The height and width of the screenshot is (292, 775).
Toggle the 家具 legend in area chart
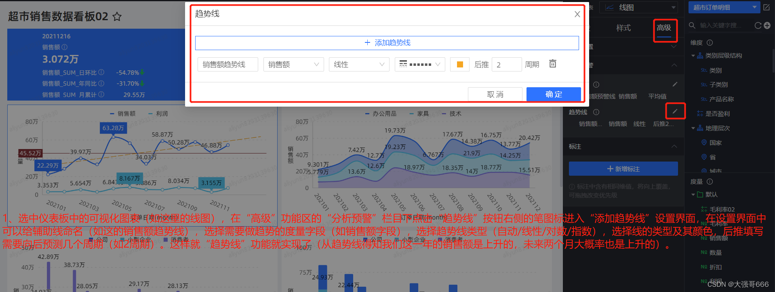[419, 114]
